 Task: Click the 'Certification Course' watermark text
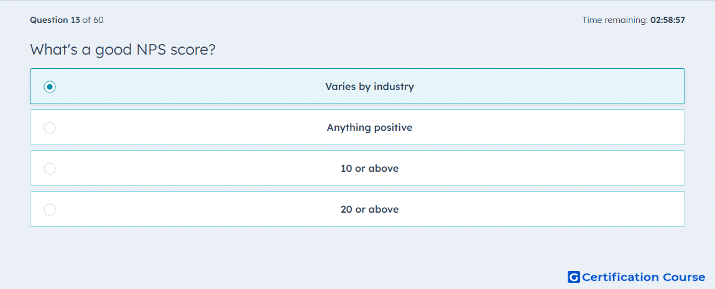643,277
